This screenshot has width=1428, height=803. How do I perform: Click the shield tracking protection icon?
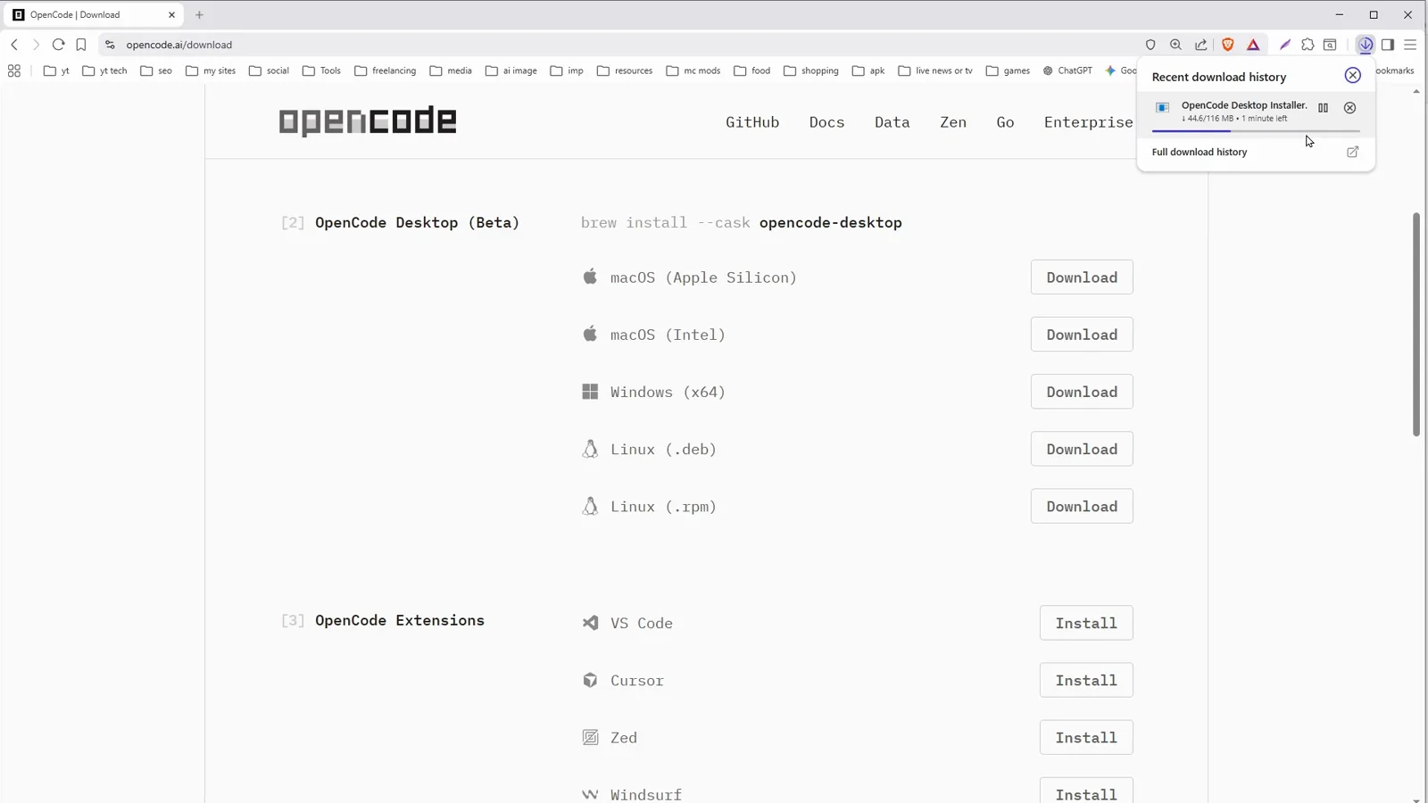click(1150, 45)
